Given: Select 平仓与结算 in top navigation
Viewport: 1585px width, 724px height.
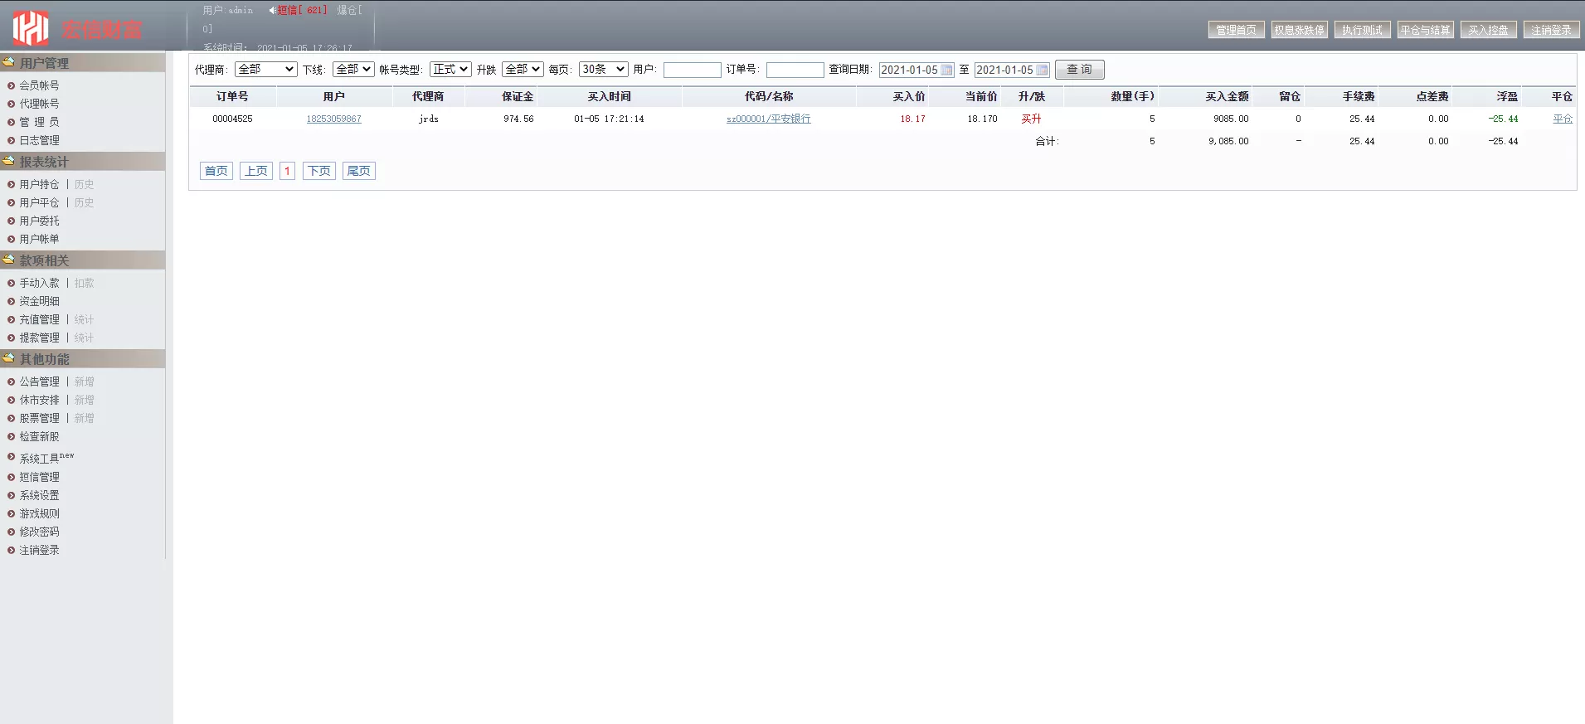Looking at the screenshot, I should pyautogui.click(x=1425, y=30).
